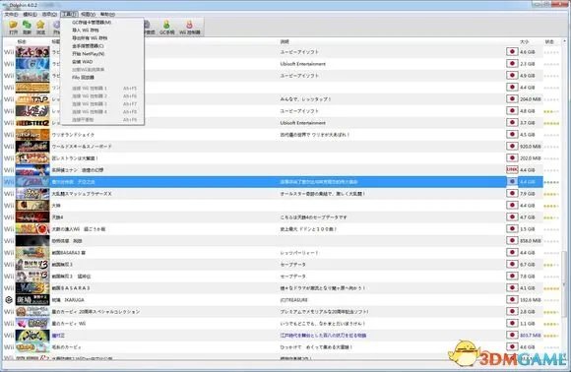The width and height of the screenshot is (571, 372).
Task: Open Fifo 回放器 from the tools menu
Action: (x=102, y=78)
